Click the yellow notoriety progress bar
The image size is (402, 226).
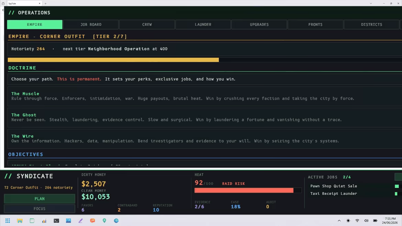coord(113,60)
